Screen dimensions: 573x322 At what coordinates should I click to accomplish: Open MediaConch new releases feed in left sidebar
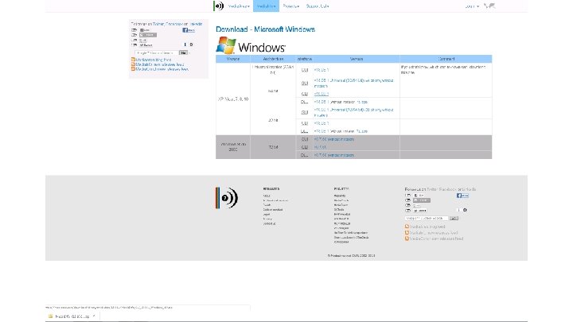(x=162, y=69)
